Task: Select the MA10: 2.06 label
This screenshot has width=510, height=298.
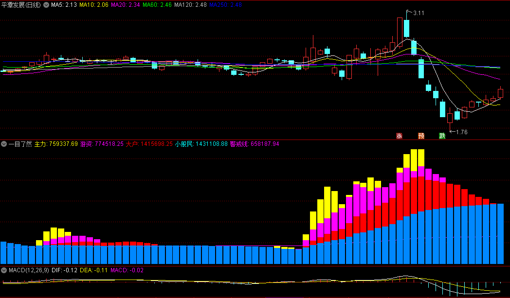Action: pos(93,5)
